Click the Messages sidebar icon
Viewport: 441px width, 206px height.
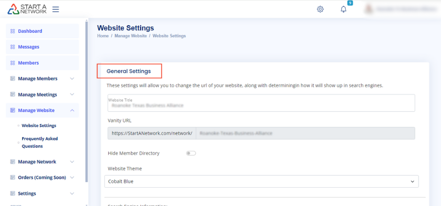(13, 47)
